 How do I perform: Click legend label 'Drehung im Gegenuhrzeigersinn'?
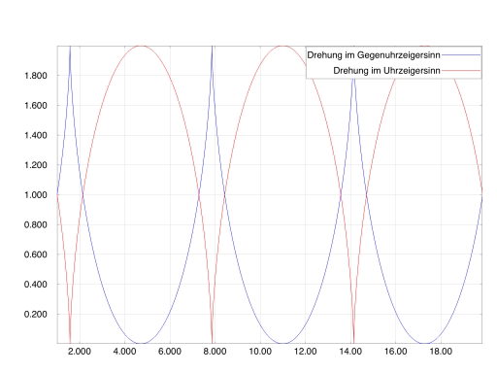tap(374, 55)
